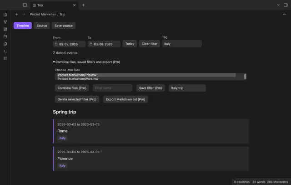291x185 pixels.
Task: Click calendar icon in From date field
Action: point(56,44)
